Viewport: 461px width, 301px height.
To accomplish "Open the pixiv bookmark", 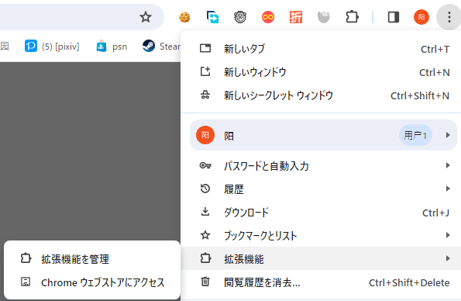I will [x=52, y=47].
